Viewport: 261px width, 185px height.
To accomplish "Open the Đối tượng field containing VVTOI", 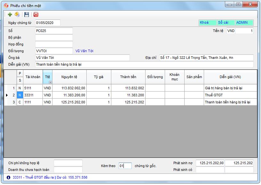I will pyautogui.click(x=54, y=51).
